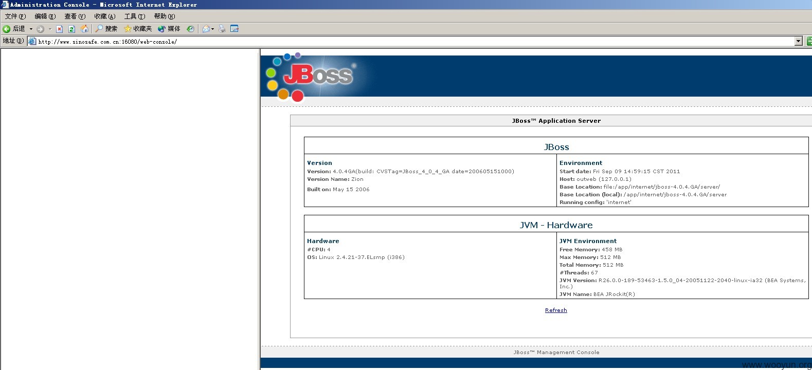Click the '#Threads: 67' line
812x370 pixels.
point(579,273)
